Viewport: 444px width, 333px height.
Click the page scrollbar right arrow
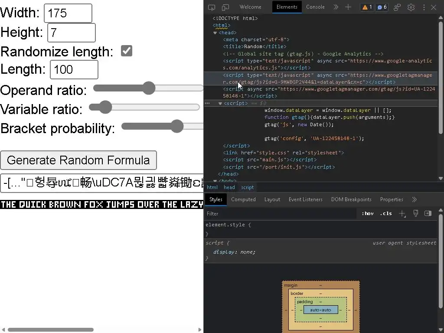coord(200,330)
